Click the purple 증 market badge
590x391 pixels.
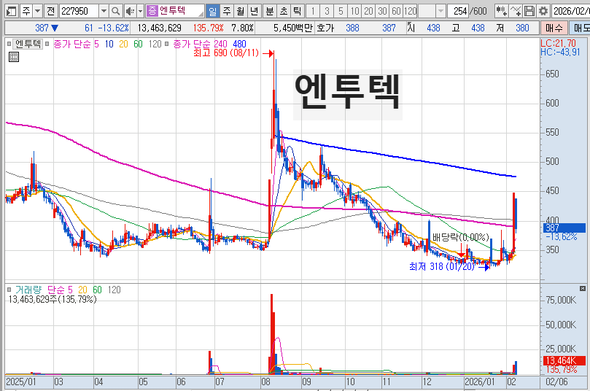pos(152,11)
